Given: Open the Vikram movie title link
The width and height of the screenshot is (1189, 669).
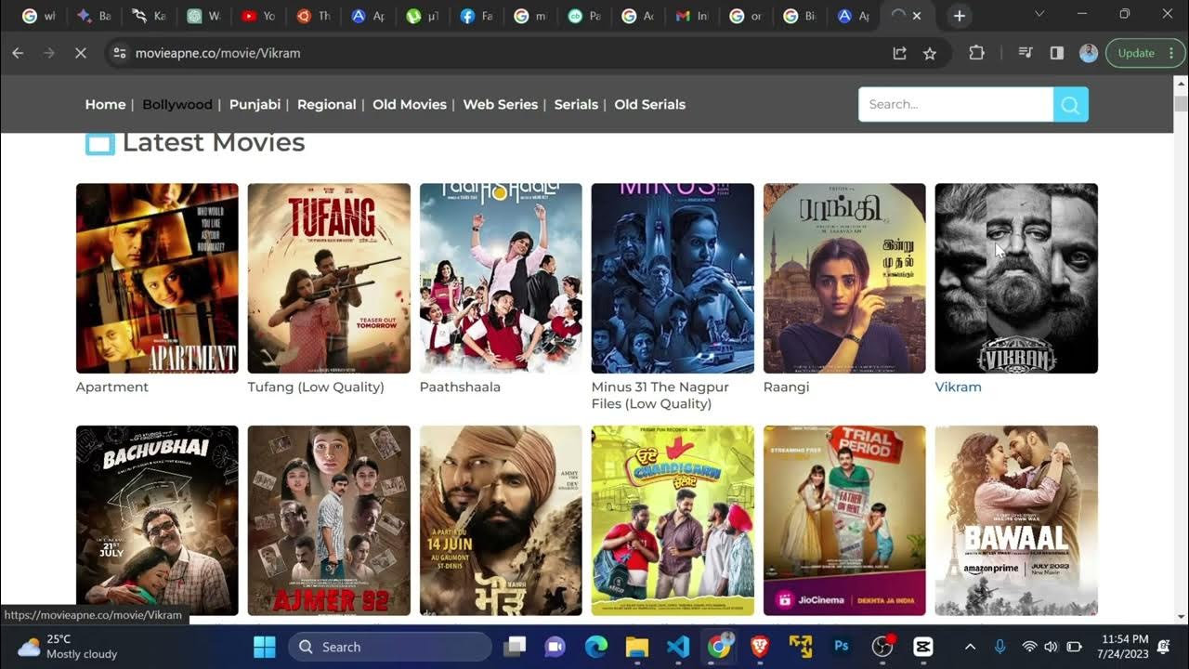Looking at the screenshot, I should (958, 387).
